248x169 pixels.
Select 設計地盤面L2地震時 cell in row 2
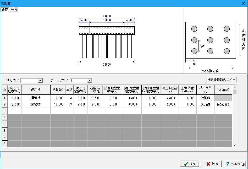click(151, 104)
